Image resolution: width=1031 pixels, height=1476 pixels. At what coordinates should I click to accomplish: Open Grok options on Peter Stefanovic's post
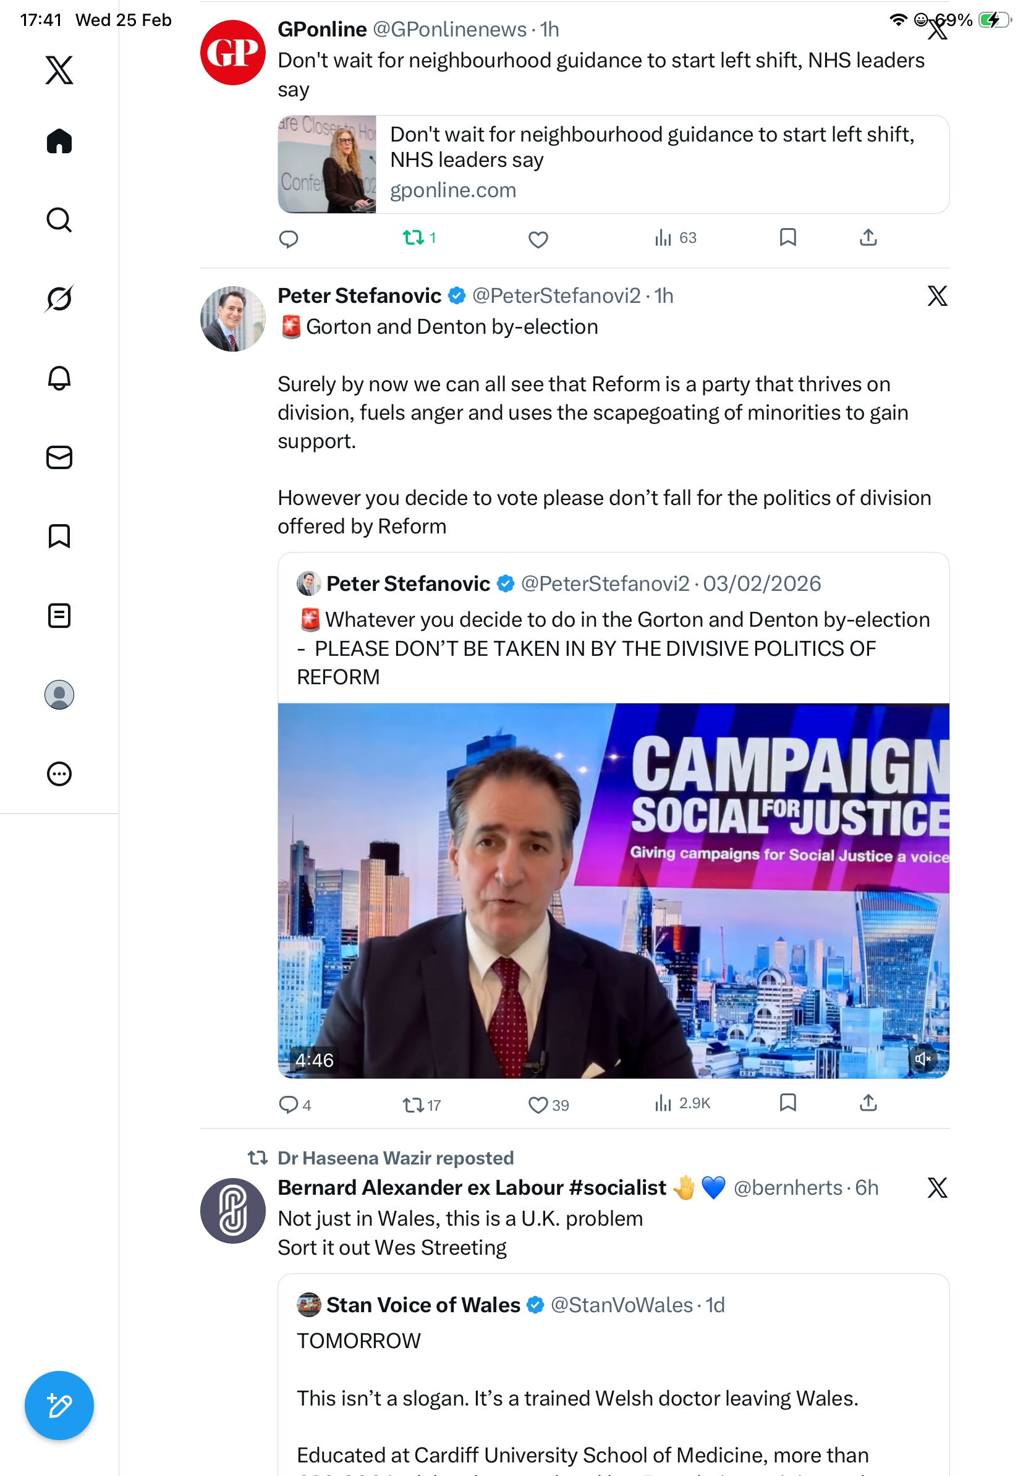tap(937, 295)
